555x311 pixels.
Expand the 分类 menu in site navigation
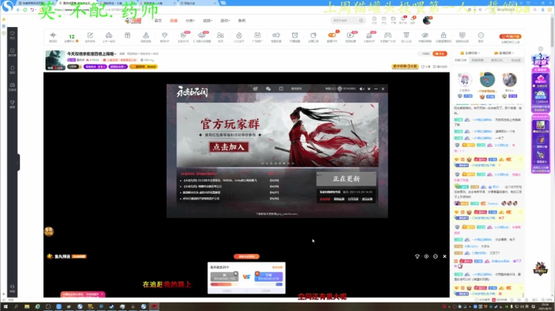click(190, 21)
